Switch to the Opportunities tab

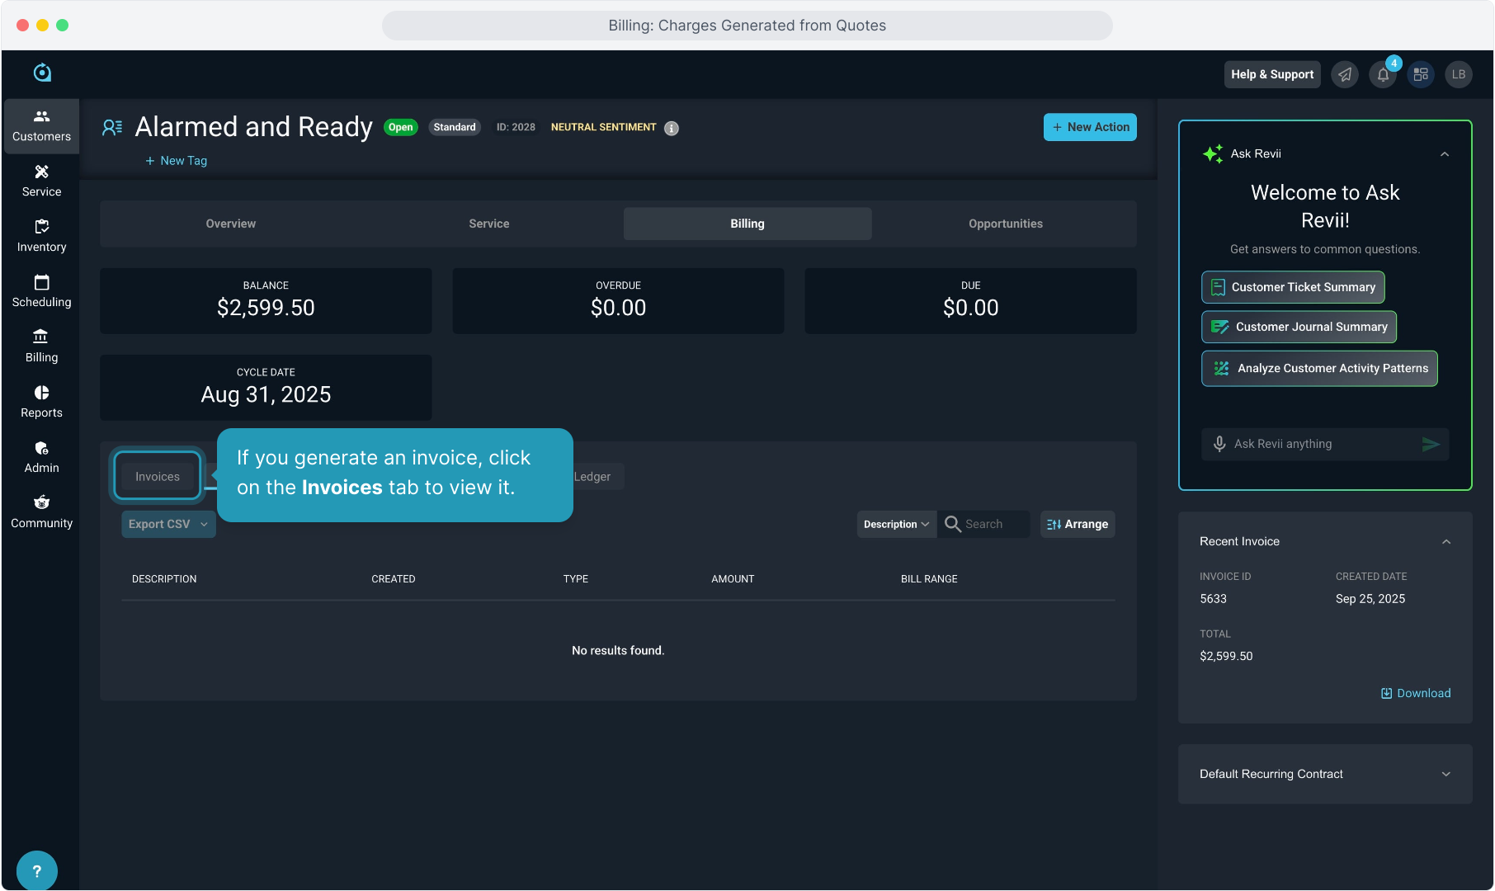tap(1005, 224)
